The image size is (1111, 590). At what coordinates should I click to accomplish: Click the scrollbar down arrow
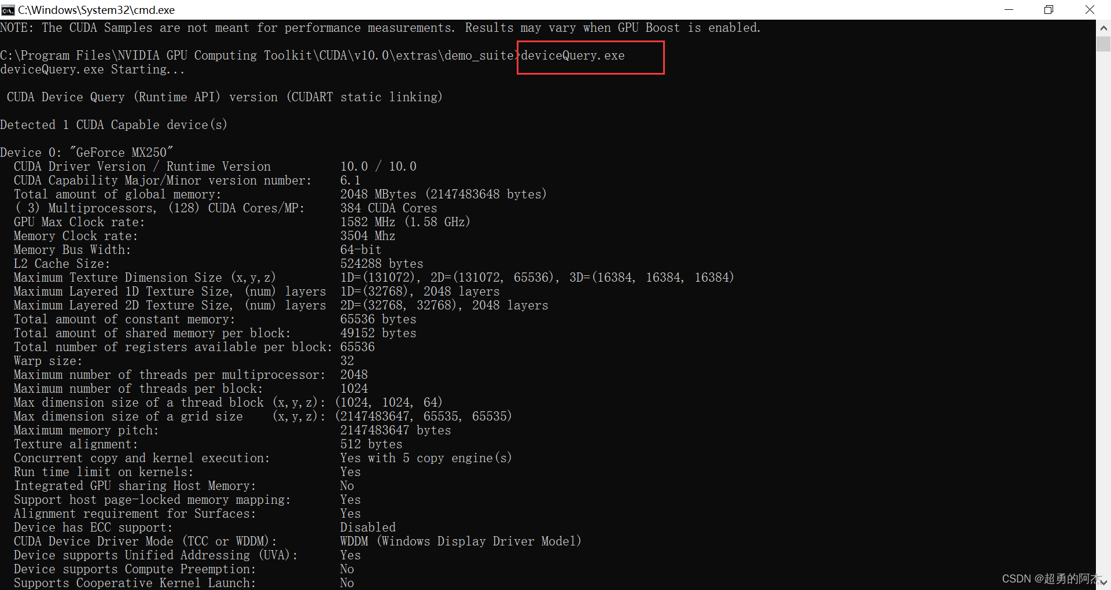coord(1103,582)
